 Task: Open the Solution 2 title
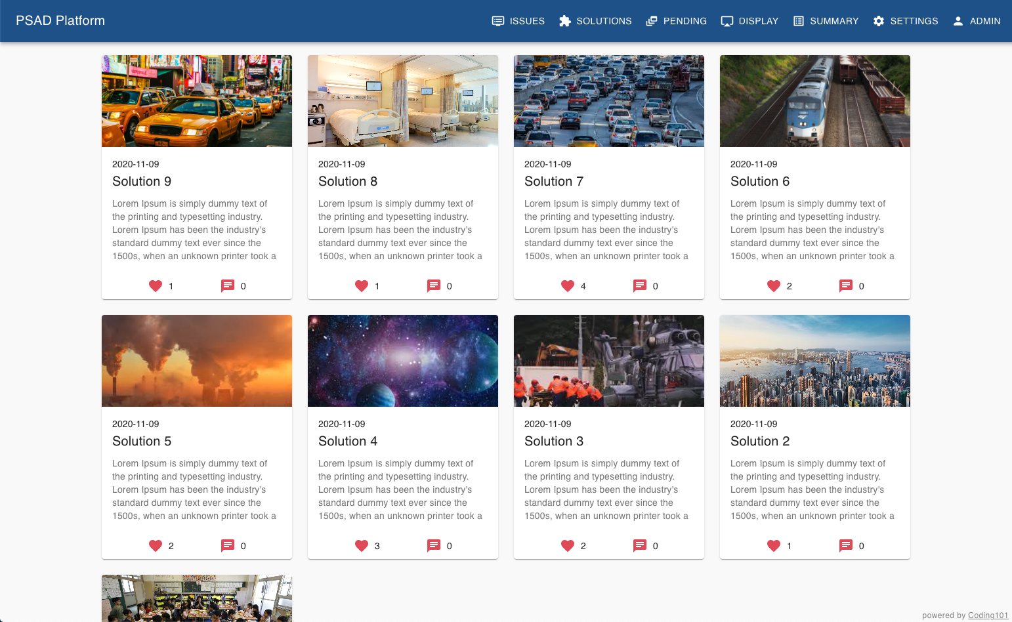click(x=760, y=441)
